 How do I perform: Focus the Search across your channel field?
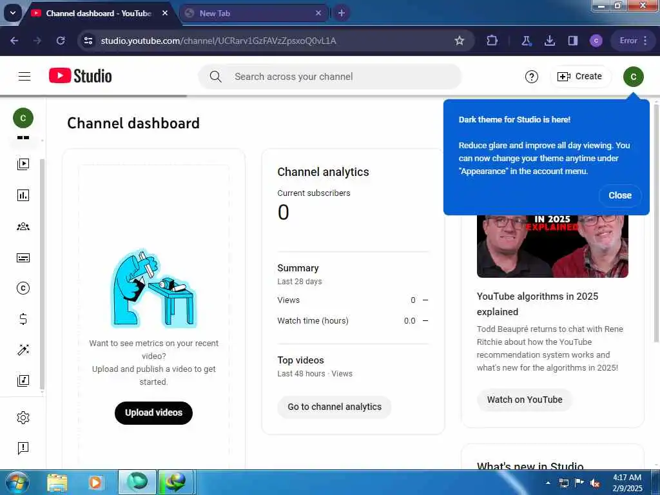tap(330, 77)
